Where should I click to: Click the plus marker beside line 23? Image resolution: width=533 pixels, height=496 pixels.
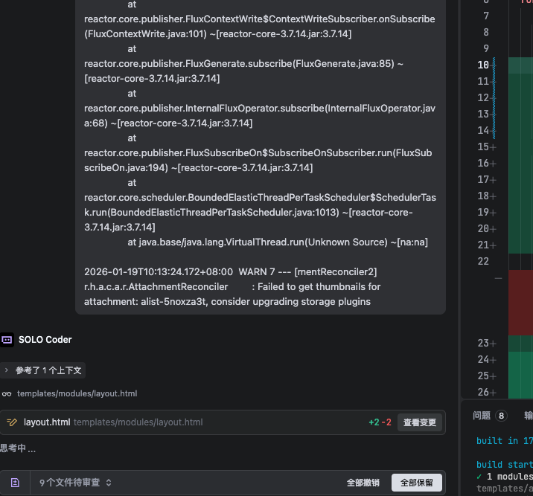click(x=493, y=344)
